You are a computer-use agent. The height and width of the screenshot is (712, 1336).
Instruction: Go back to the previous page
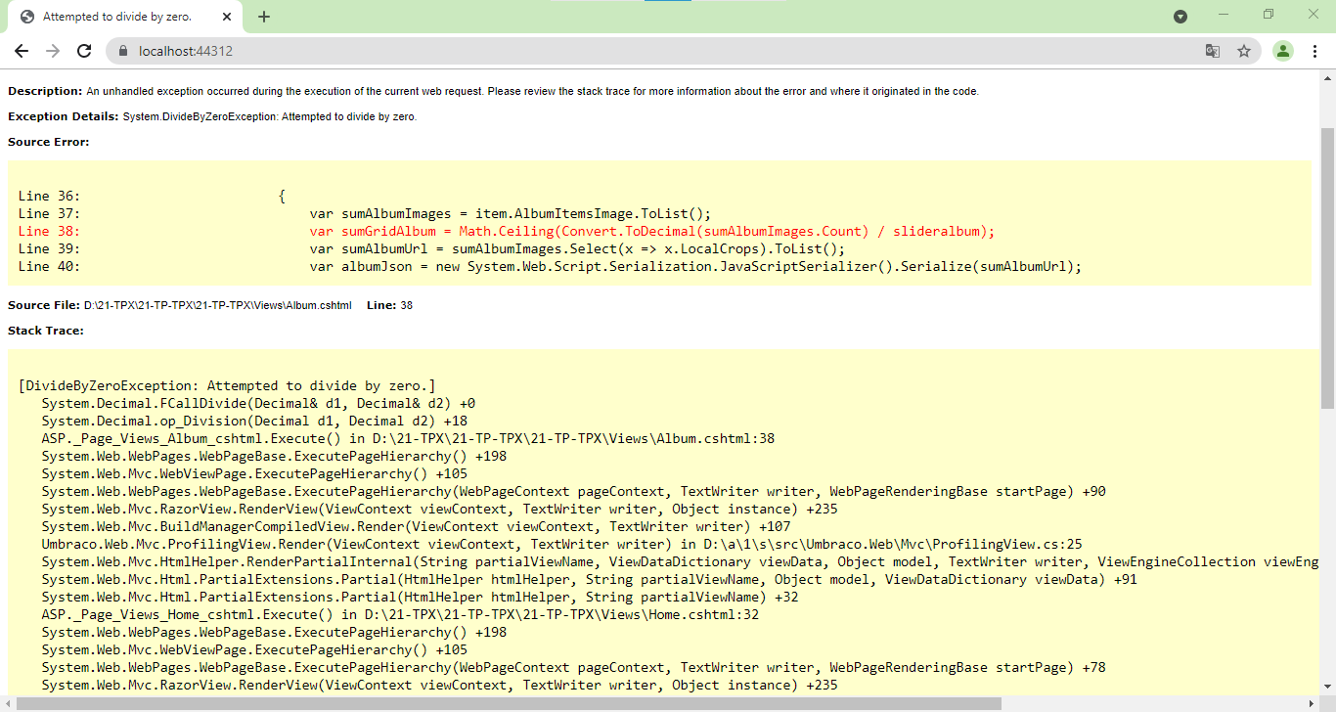tap(22, 51)
